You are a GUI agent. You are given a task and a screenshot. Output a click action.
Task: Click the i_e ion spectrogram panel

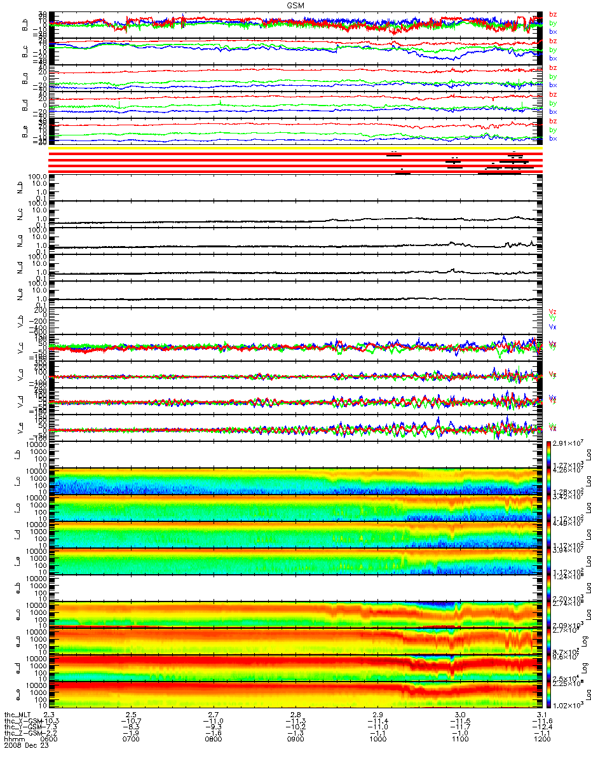tap(295, 561)
